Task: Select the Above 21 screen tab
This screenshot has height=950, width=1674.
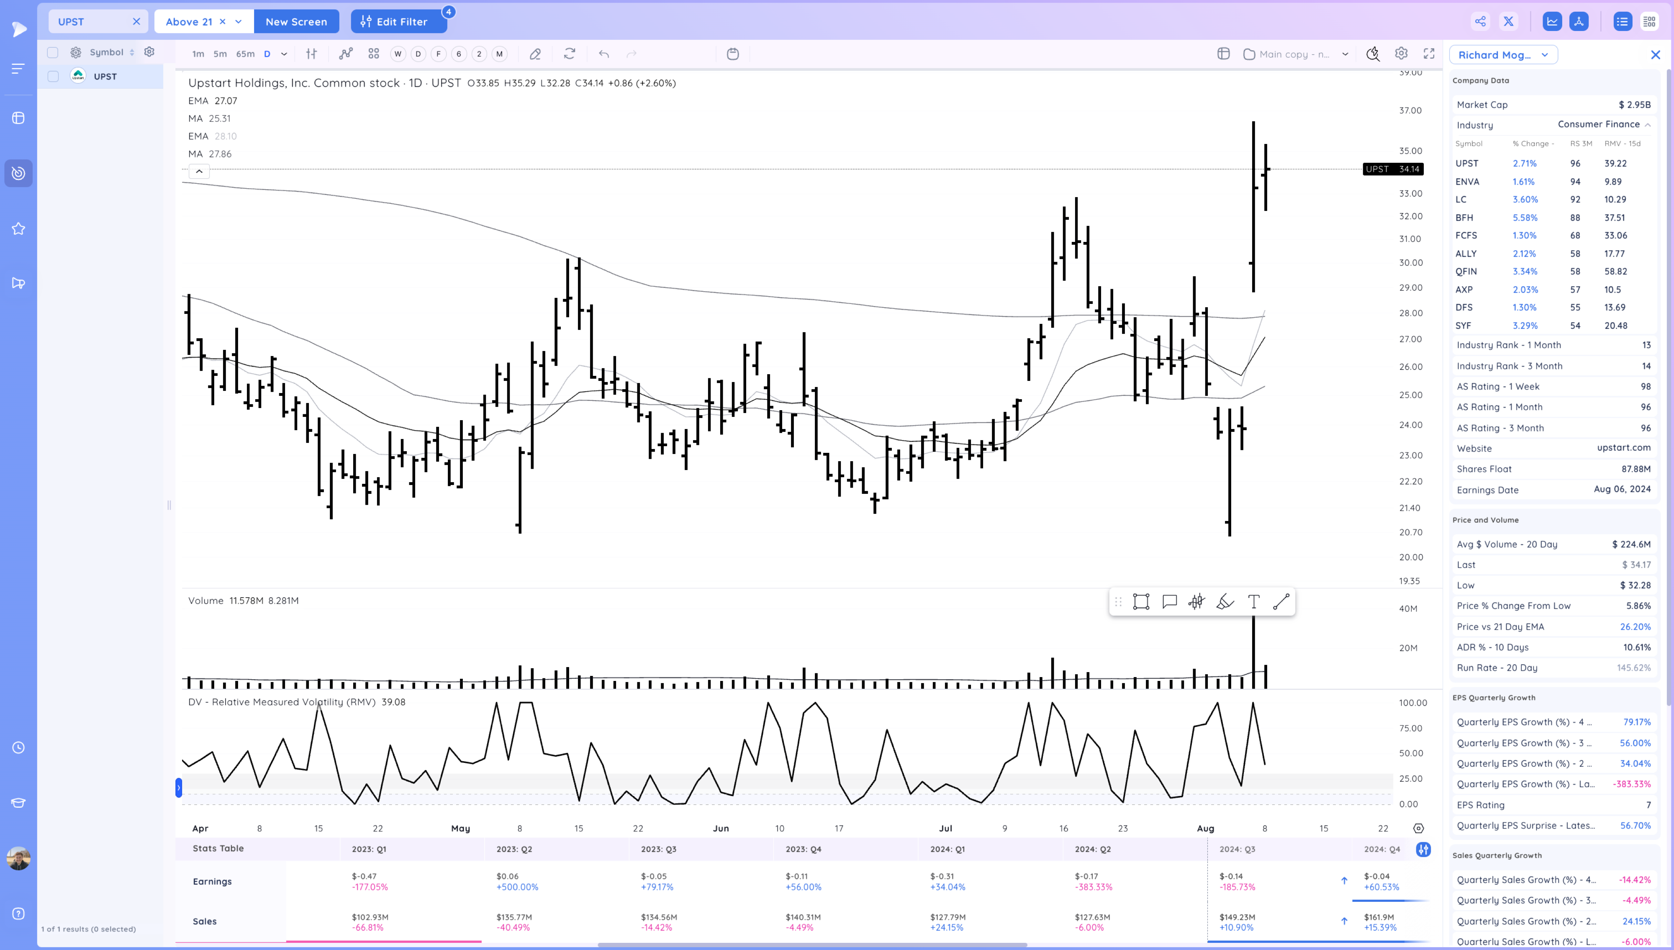Action: 189,21
